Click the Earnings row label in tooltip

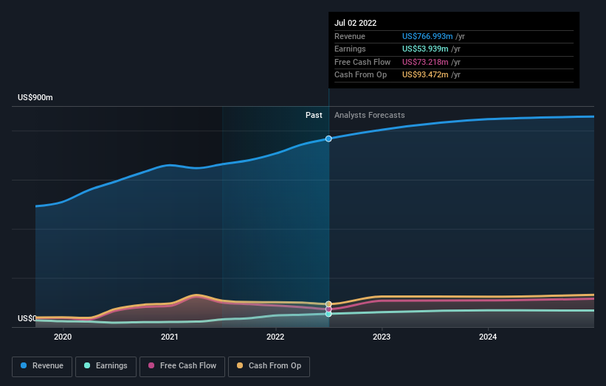tap(350, 49)
